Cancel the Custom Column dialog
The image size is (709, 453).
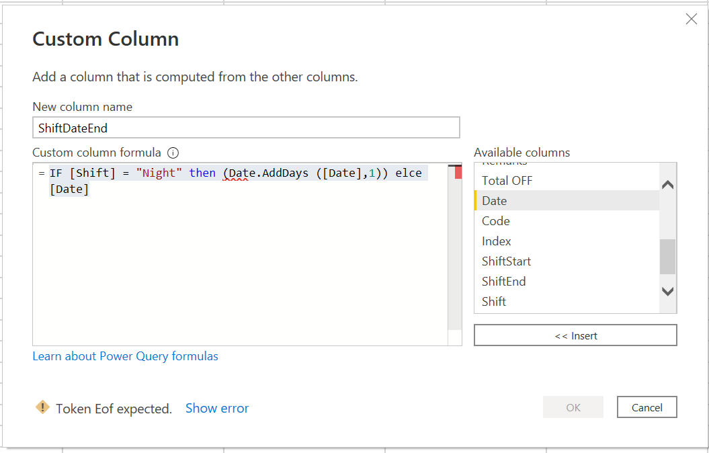647,407
